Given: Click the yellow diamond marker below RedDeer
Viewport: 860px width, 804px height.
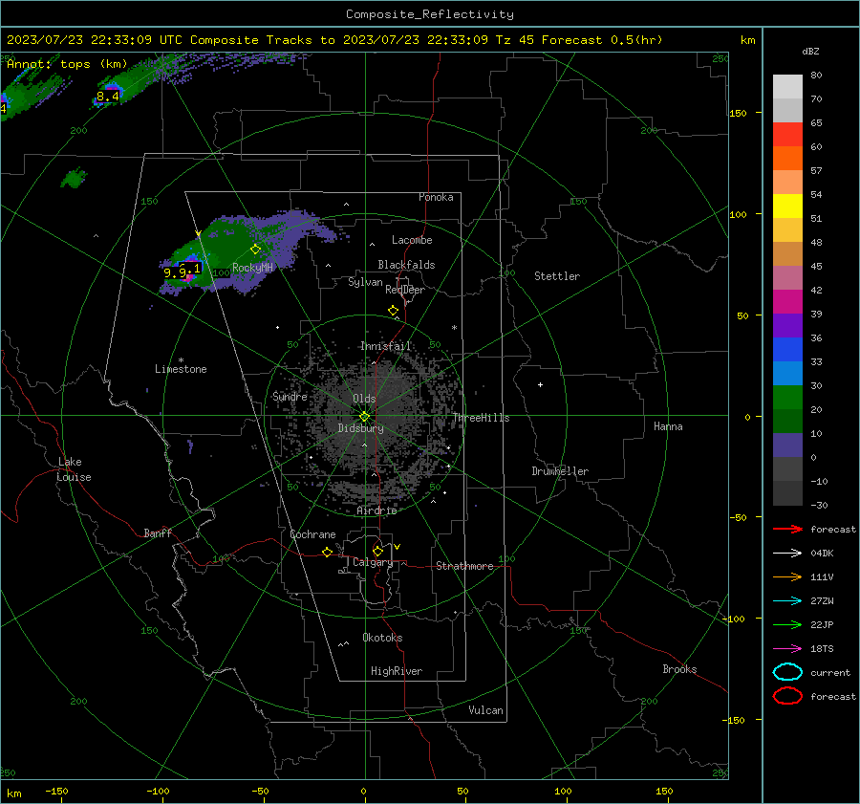Looking at the screenshot, I should (x=393, y=311).
